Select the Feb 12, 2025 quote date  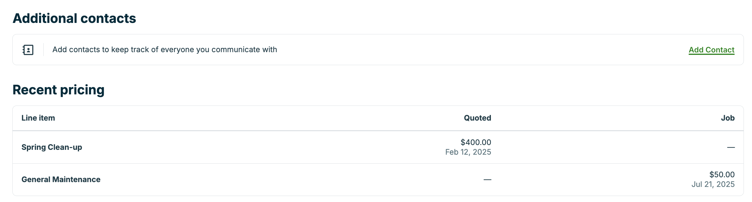click(468, 152)
